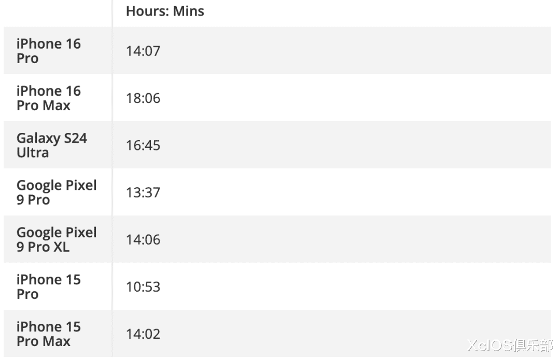Select the Google Pixel 9 Pro XL label
Viewport: 560px width, 361px height.
point(57,239)
